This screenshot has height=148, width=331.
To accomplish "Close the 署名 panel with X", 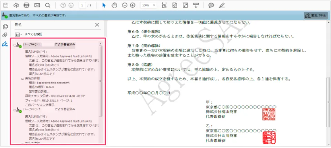I will click(x=97, y=25).
